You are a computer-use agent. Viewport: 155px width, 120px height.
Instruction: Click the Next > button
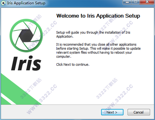pos(112,112)
